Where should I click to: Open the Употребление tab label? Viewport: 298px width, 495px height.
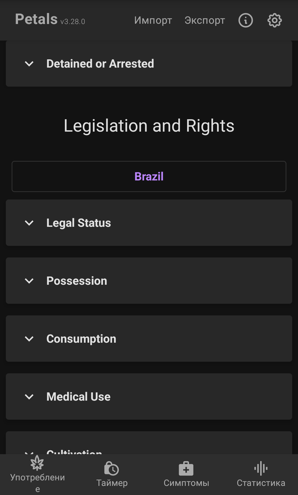pos(38,478)
